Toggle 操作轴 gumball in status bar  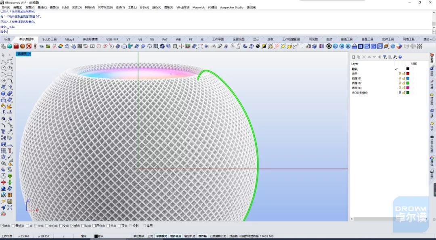click(202, 236)
